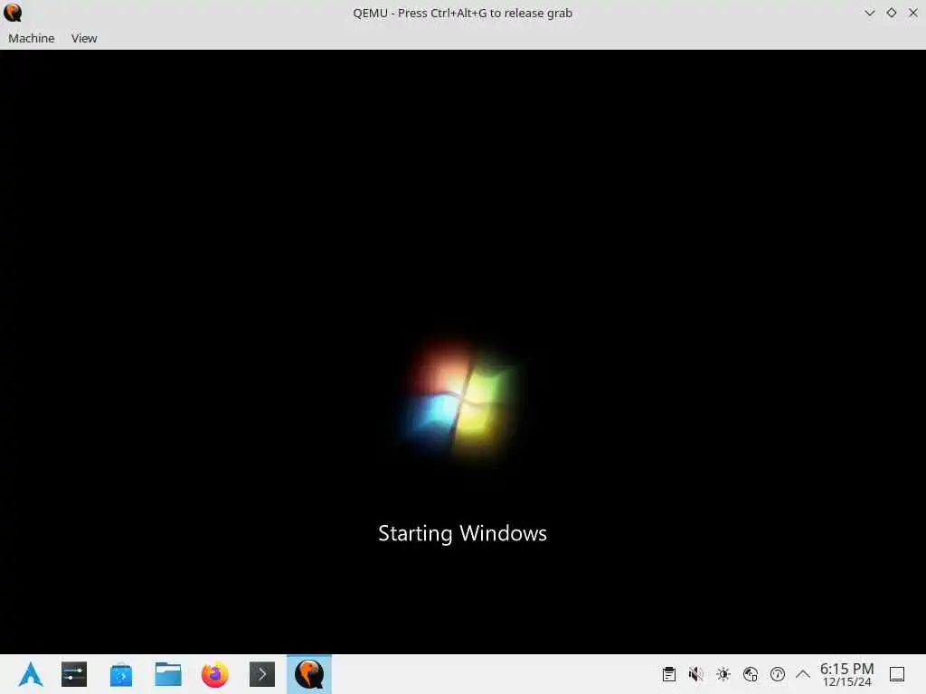
Task: Open System Settings from the taskbar
Action: click(x=74, y=674)
